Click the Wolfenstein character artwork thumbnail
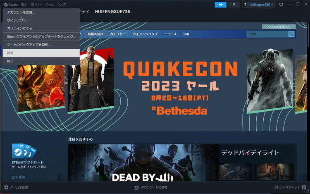The height and width of the screenshot is (194, 310). coord(91,80)
